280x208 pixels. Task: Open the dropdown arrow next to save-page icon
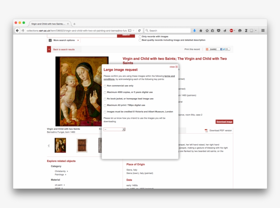[x=256, y=30]
